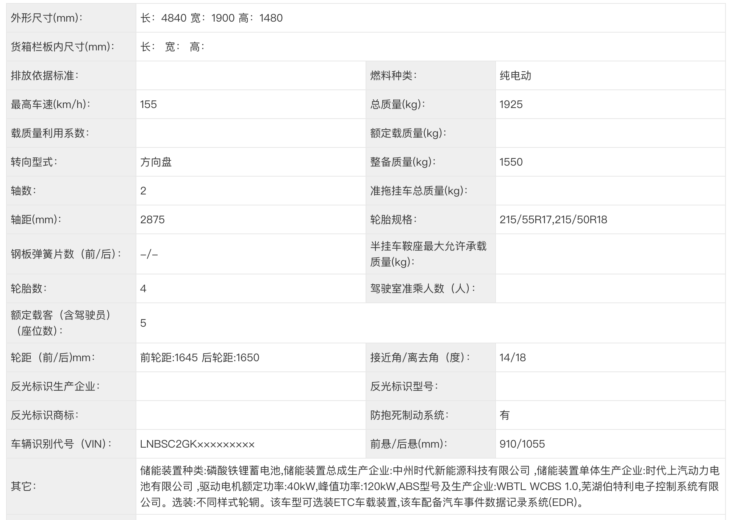Click the 总质量(kg) value 1925
738x520 pixels.
tap(511, 104)
